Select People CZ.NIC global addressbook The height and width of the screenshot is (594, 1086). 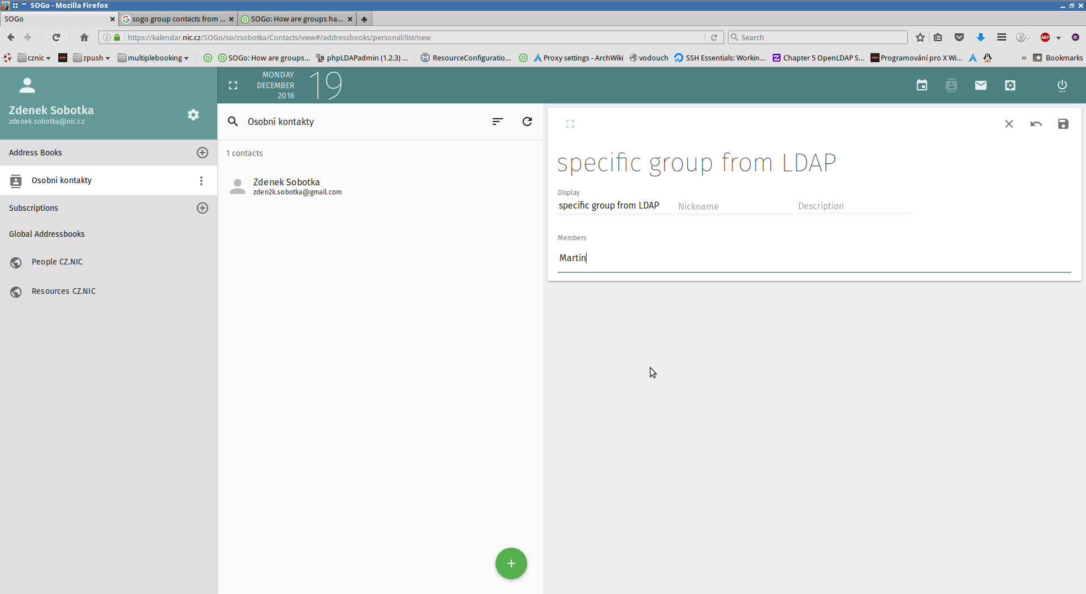point(57,262)
